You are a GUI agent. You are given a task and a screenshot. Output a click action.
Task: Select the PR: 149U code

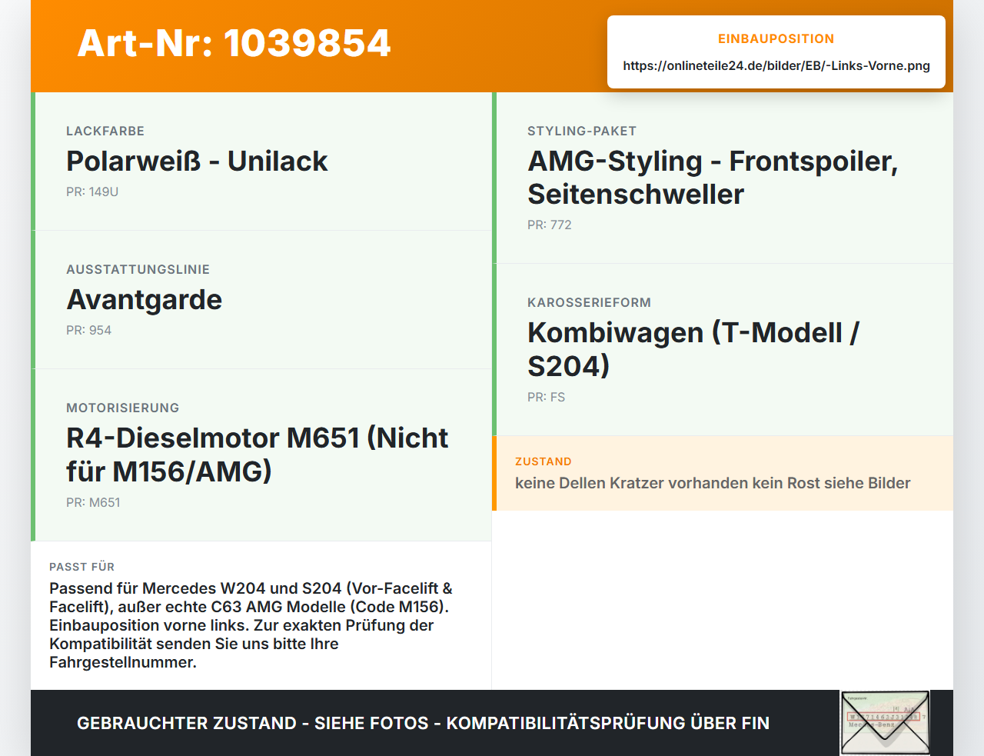coord(92,191)
